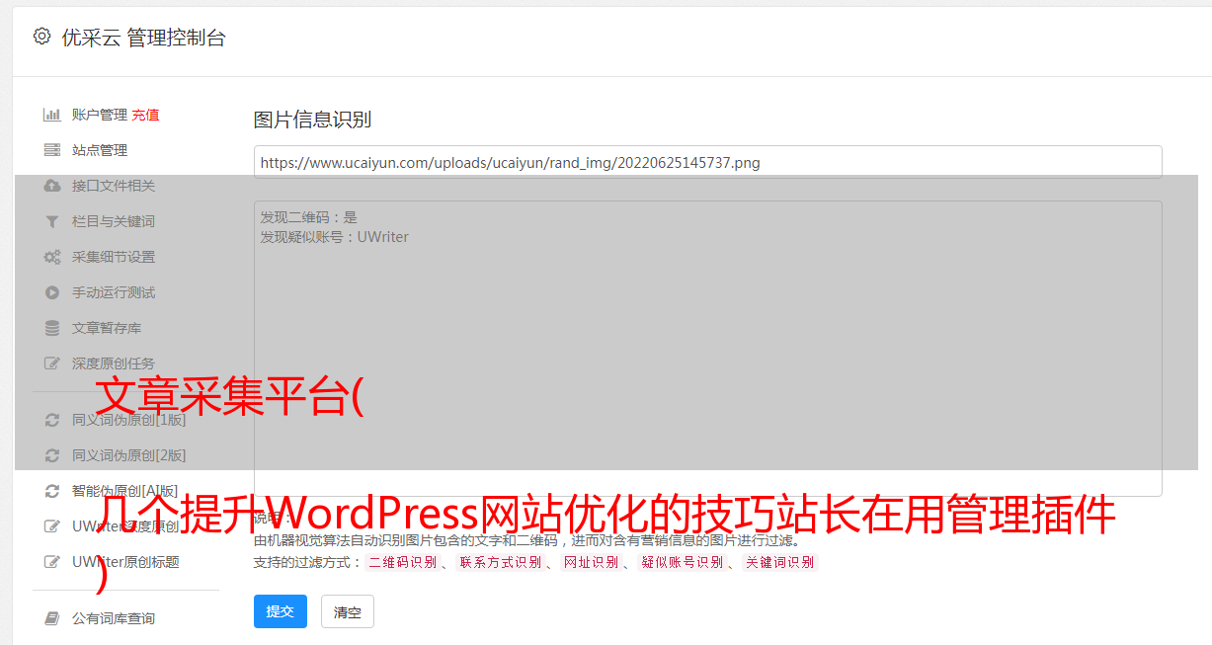Click the database icon for 文章暂存库
Image resolution: width=1212 pixels, height=645 pixels.
[52, 328]
